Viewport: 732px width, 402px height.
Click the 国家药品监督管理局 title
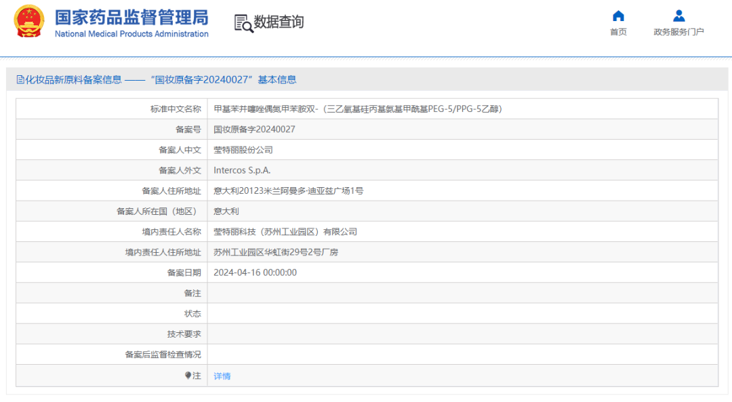tap(131, 17)
